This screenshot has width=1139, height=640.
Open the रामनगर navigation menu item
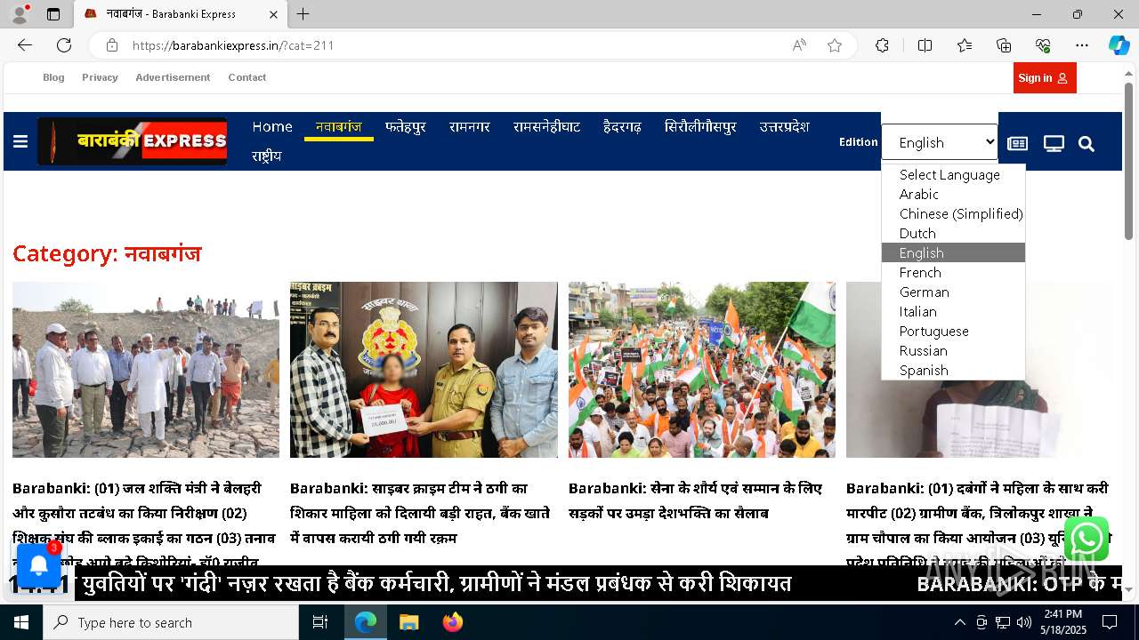[470, 127]
